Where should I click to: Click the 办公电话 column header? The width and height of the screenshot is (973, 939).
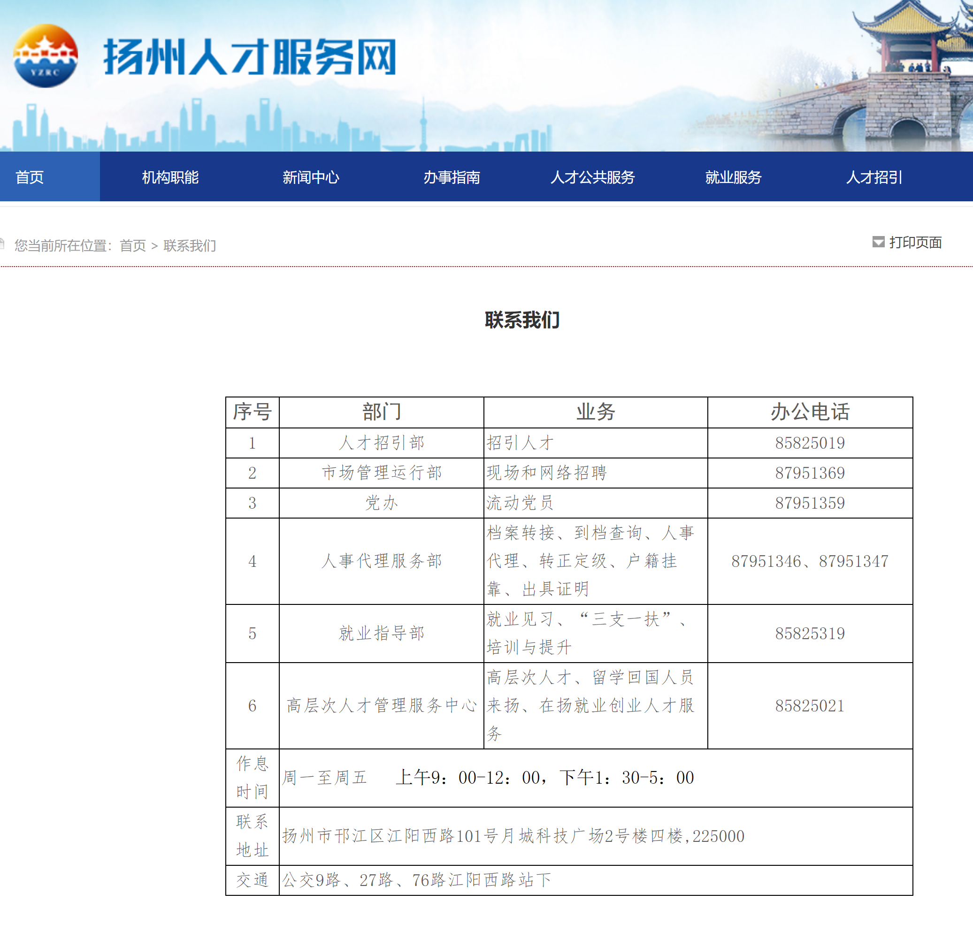810,412
